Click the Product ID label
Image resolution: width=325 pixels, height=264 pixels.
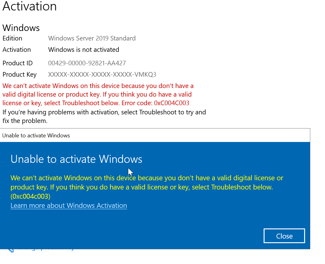17,63
